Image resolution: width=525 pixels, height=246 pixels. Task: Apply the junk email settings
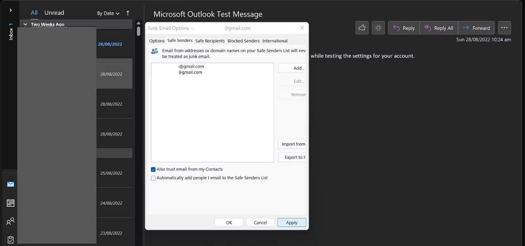[292, 222]
